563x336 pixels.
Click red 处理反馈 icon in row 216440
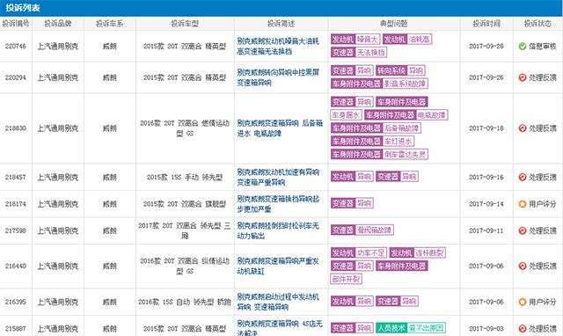[x=523, y=266]
